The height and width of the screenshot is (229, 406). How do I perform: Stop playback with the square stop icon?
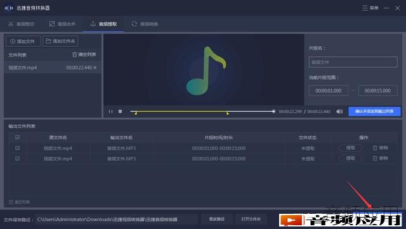pos(120,111)
